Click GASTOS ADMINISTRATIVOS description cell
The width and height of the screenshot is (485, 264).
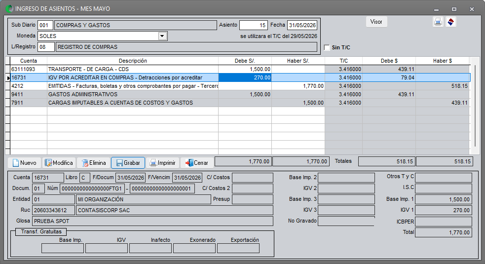pyautogui.click(x=133, y=94)
